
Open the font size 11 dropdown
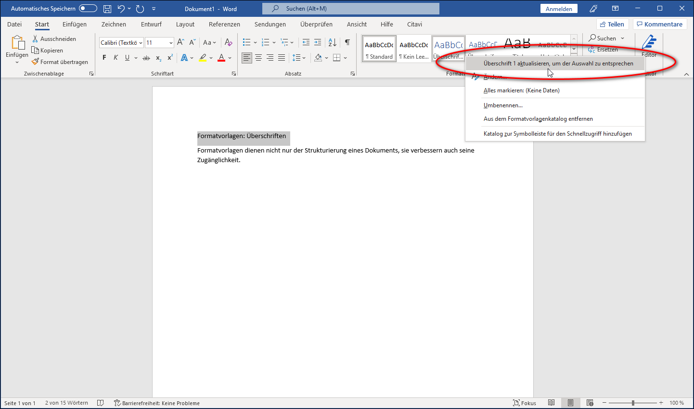pos(171,43)
